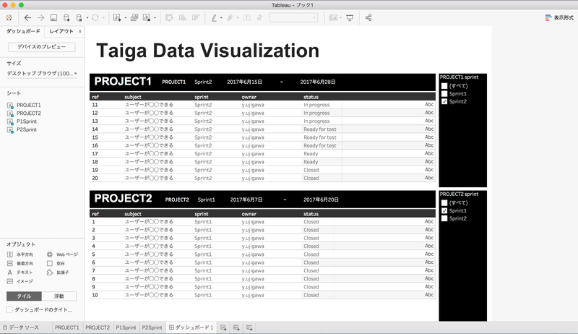Open the Tableau start page logo icon
The width and height of the screenshot is (578, 334).
tap(9, 17)
